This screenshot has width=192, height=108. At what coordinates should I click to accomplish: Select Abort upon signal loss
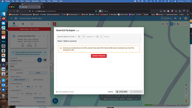click(38, 73)
